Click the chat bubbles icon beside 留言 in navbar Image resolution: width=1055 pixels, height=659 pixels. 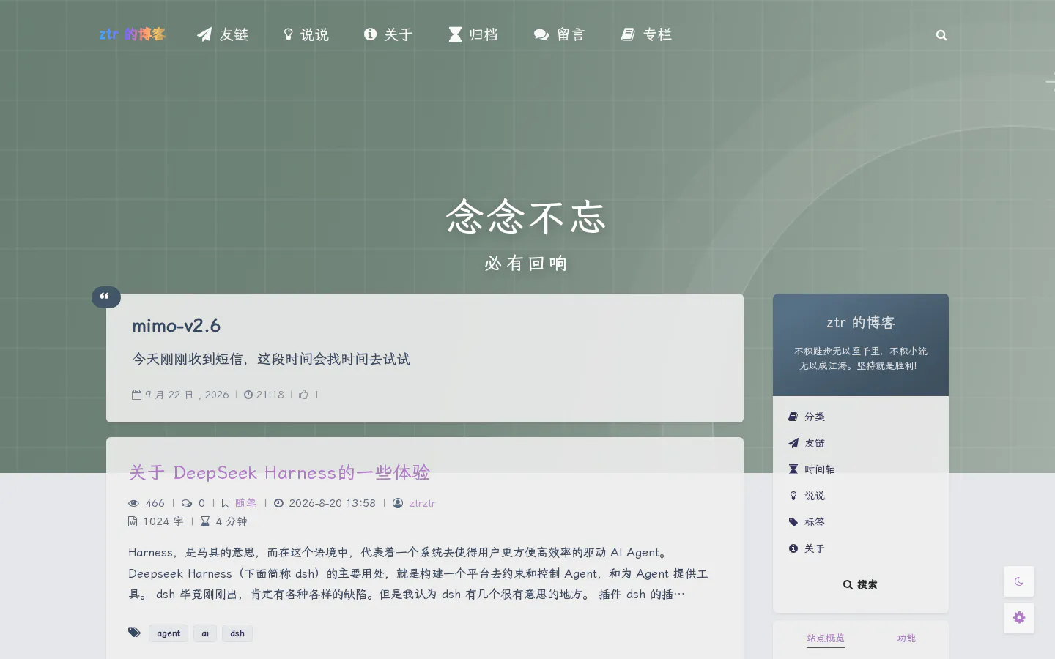click(x=541, y=34)
